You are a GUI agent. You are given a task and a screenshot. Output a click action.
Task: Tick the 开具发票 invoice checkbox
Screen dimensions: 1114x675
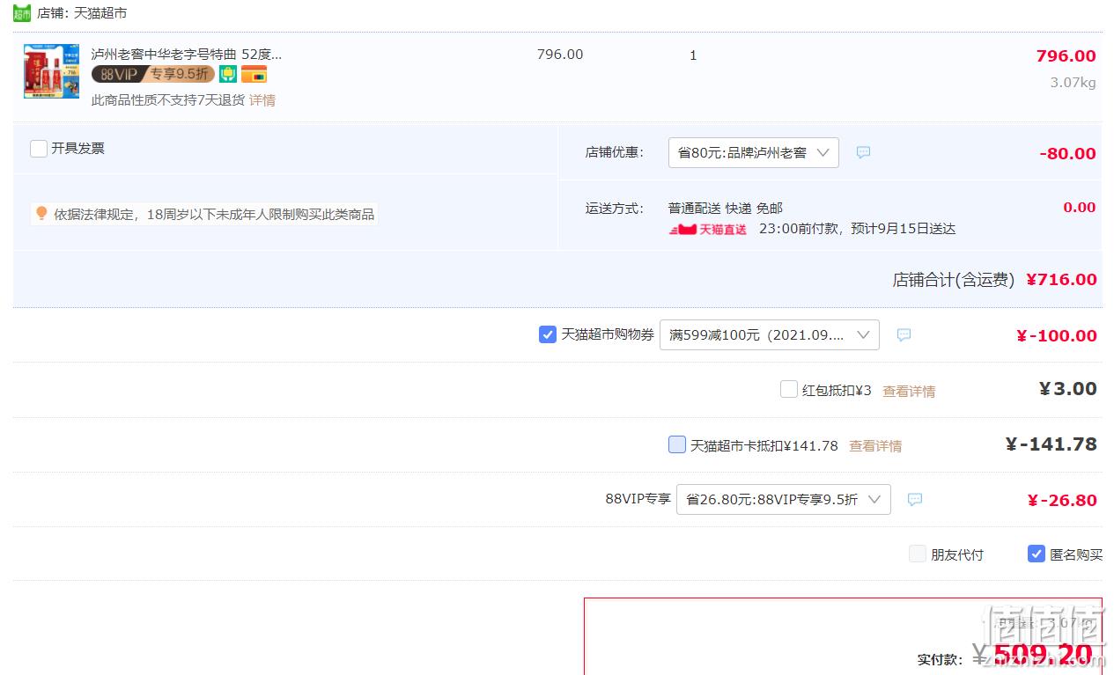(39, 149)
